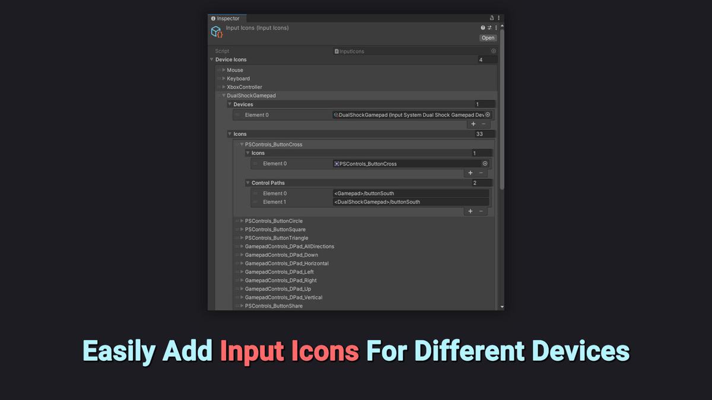The image size is (712, 400).
Task: Click the object picker beside PSControls_ButtonCross field
Action: pos(485,164)
